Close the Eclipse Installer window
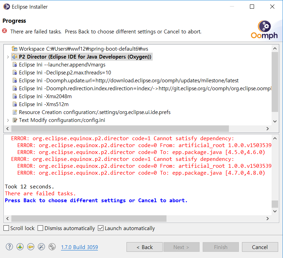 (272, 7)
